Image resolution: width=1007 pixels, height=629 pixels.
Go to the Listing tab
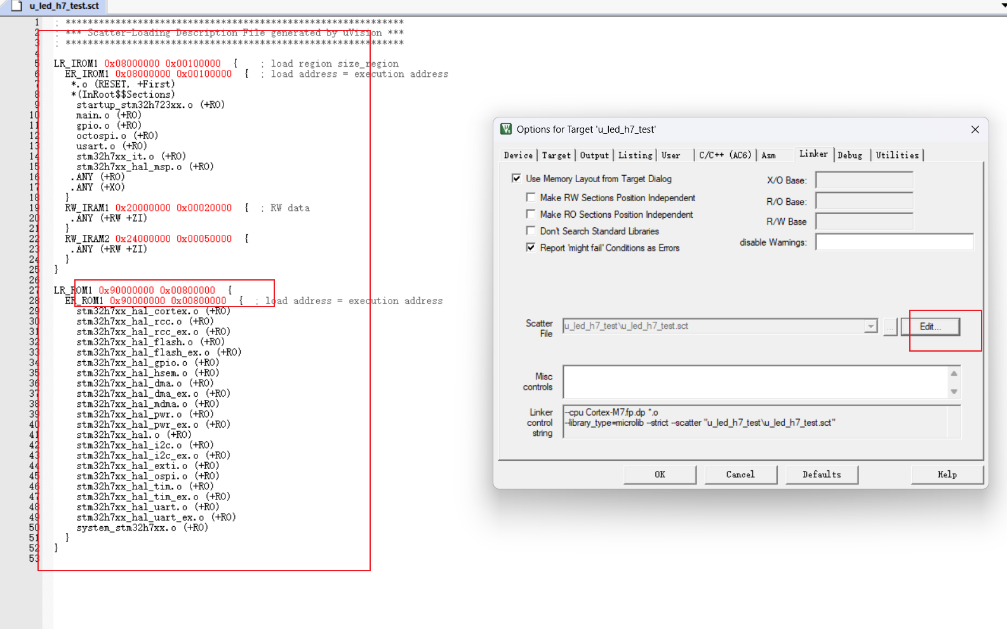tap(635, 156)
